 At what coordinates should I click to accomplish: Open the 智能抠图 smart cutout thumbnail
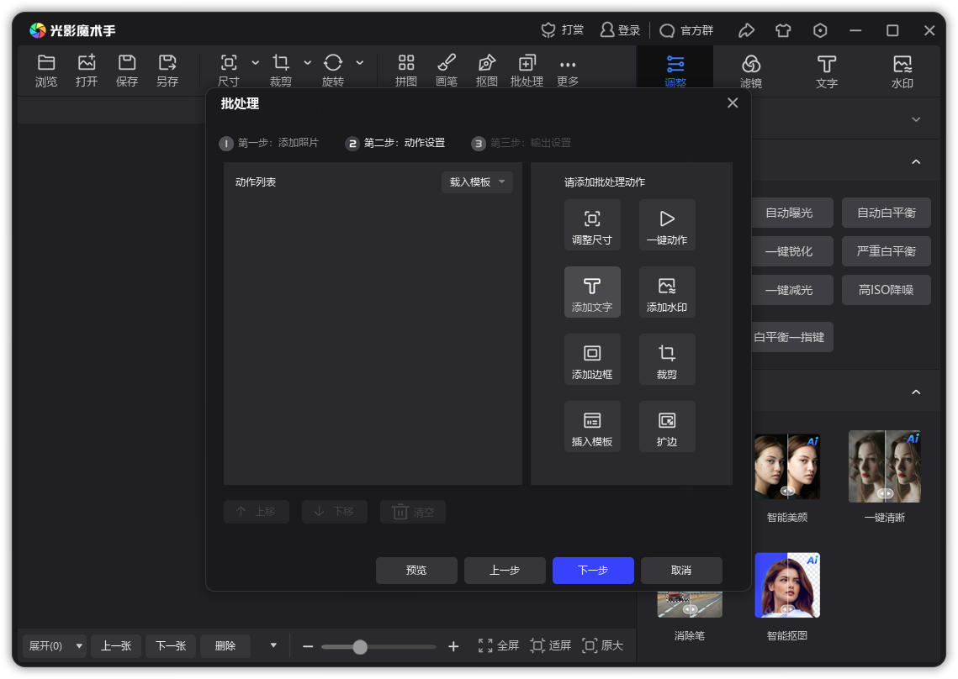786,584
